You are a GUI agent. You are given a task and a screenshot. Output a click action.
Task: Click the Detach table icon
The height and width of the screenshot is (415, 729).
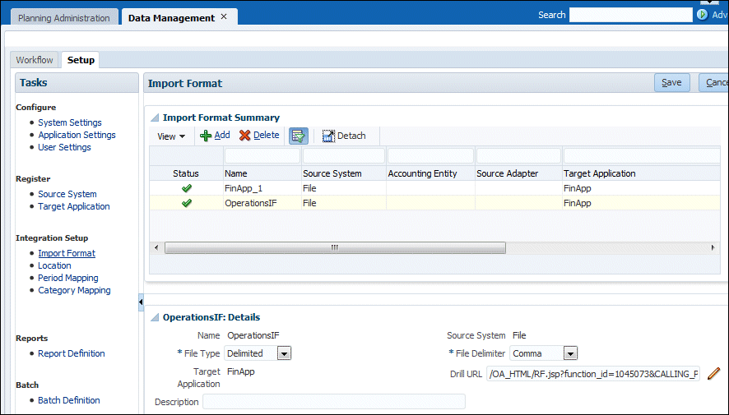click(x=328, y=136)
